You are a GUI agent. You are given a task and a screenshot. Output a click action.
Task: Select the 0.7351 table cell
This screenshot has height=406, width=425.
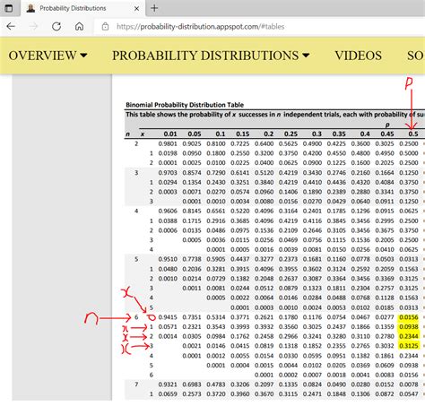[x=192, y=317]
